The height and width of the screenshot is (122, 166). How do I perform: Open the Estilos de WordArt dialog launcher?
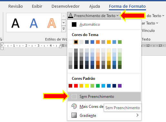pyautogui.click(x=1, y=39)
